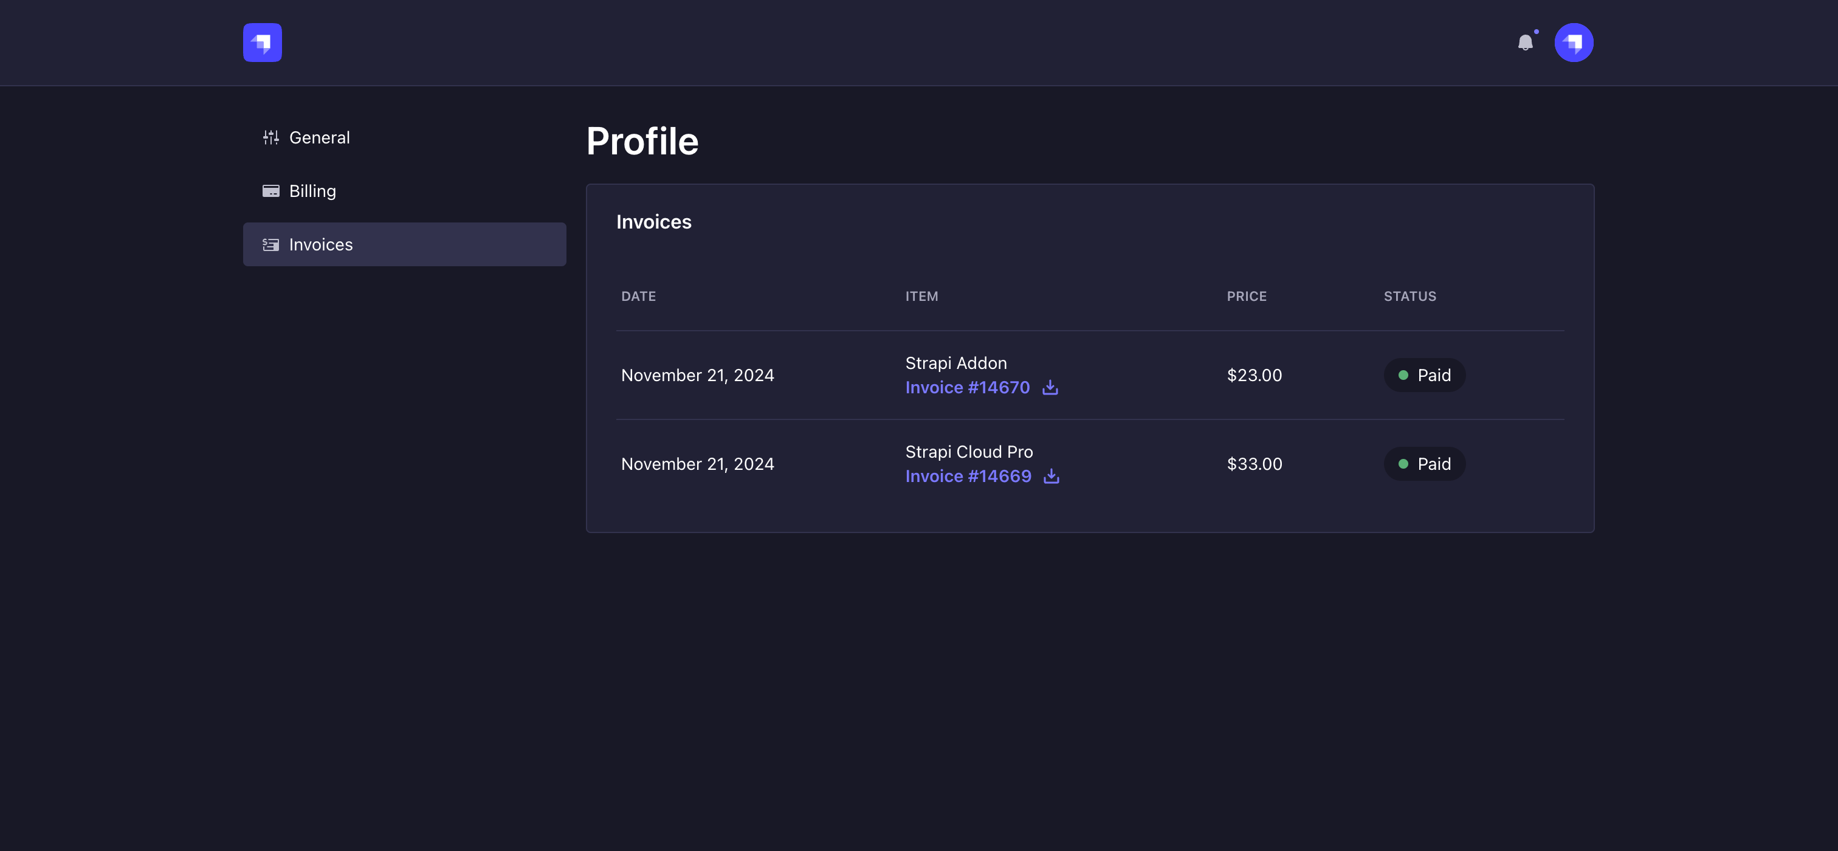Click the Paid badge for Strapi Cloud Pro

click(x=1424, y=463)
